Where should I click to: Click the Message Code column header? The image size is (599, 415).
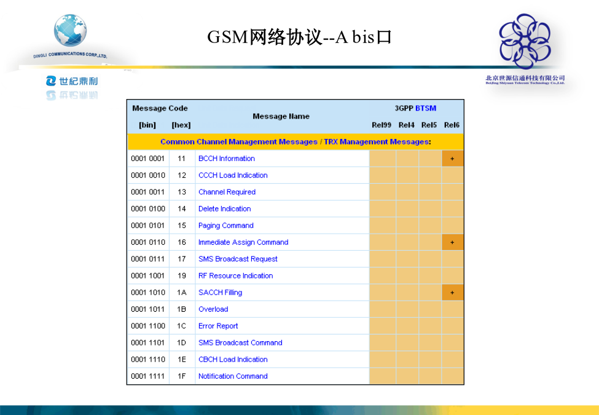point(160,108)
